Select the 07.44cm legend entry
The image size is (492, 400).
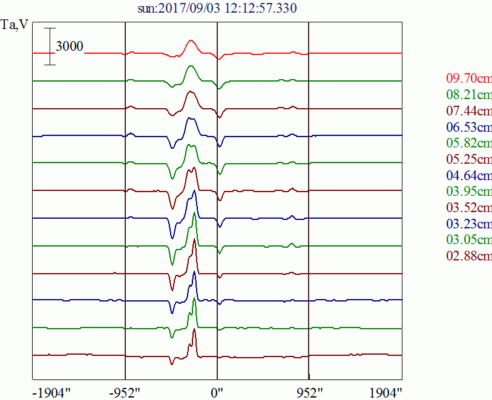469,111
